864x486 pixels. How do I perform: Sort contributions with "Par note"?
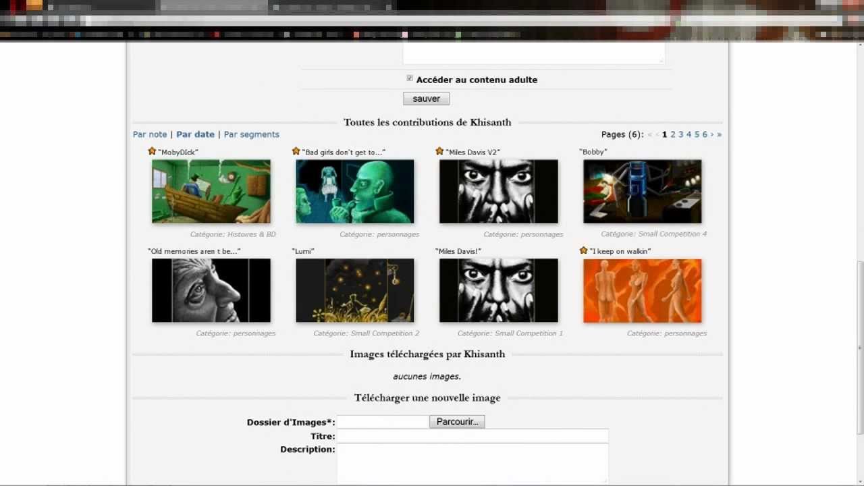pos(150,134)
